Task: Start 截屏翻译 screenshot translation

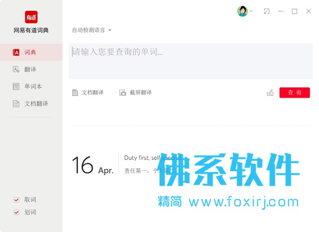Action: click(135, 93)
